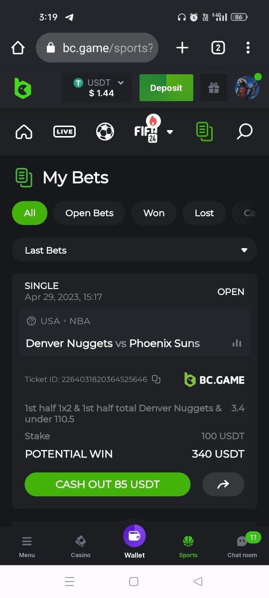This screenshot has height=598, width=269.
Task: Open the user profile avatar
Action: 247,88
